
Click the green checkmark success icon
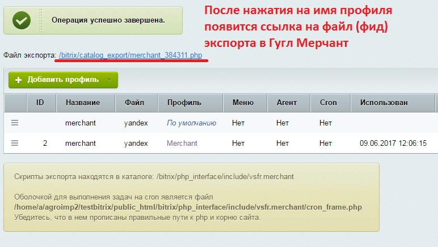pos(22,20)
